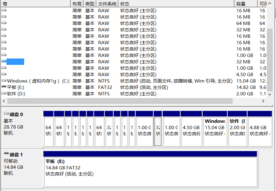This screenshot has width=276, height=191.
Task: Select the 平板 (E:) 14.84 GB FAT32 partition block
Action: click(x=150, y=168)
